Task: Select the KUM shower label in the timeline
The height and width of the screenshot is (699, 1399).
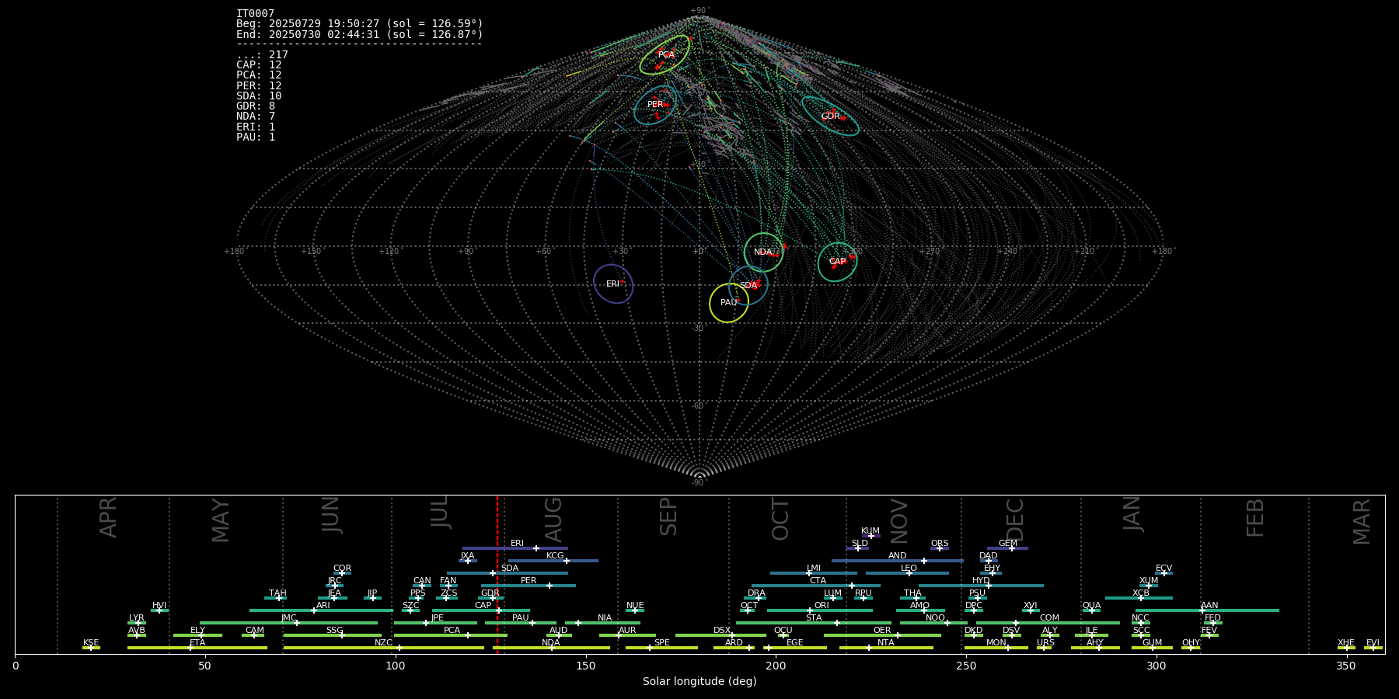Action: click(x=870, y=531)
